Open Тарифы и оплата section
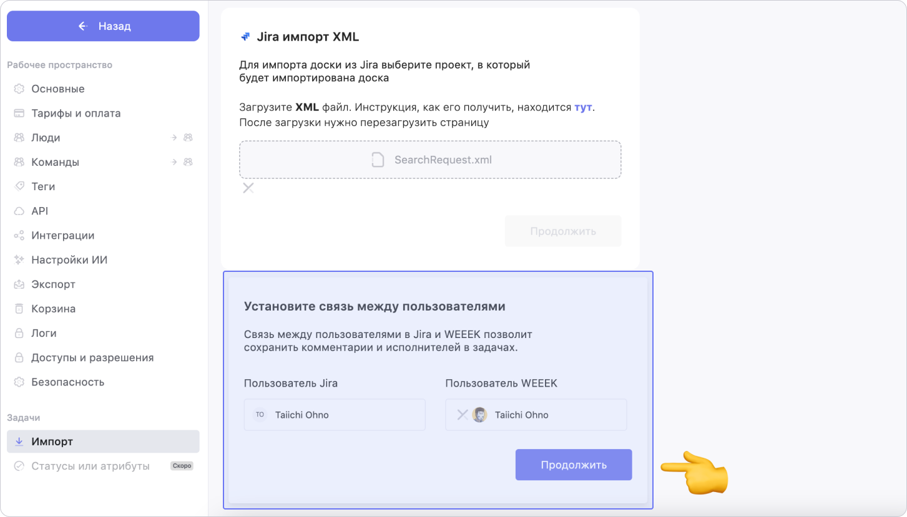Image resolution: width=907 pixels, height=517 pixels. (76, 113)
